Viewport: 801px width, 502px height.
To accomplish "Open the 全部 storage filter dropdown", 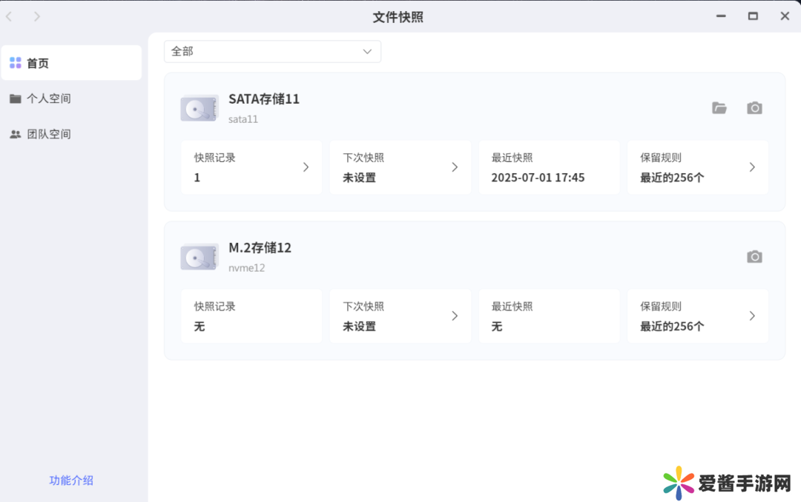I will point(272,51).
